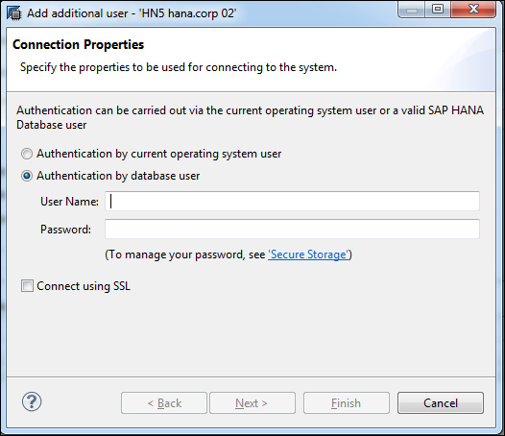
Task: Focus the Password text field
Action: click(x=292, y=230)
